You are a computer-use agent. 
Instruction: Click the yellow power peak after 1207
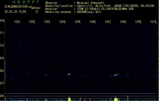pos(116,99)
